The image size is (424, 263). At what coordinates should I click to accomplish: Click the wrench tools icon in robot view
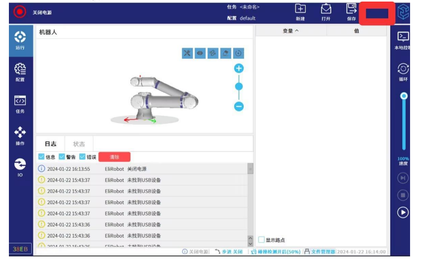(187, 54)
